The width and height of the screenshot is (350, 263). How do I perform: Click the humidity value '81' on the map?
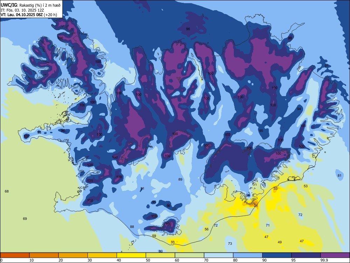[x=339, y=175]
